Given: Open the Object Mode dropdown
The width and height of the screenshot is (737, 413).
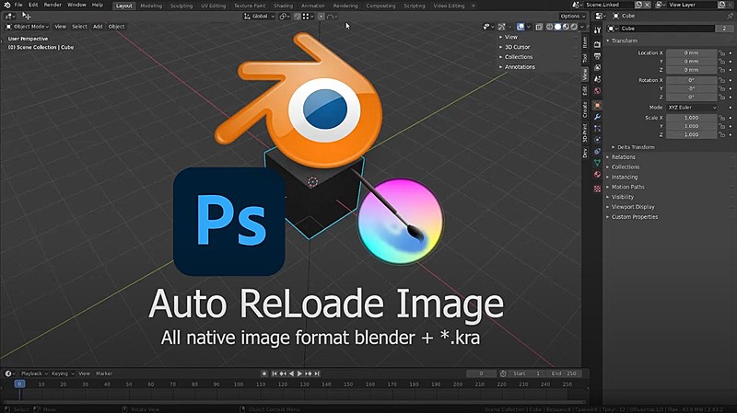Looking at the screenshot, I should [x=28, y=27].
